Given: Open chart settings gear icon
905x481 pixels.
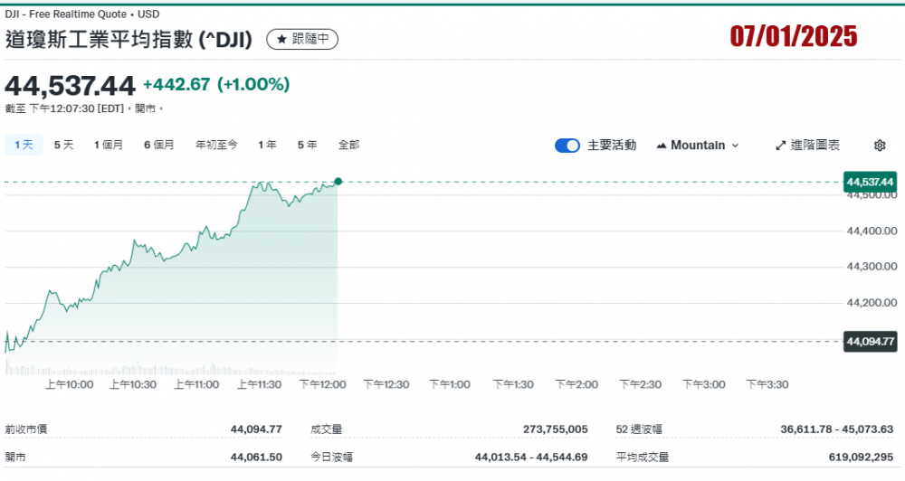Looking at the screenshot, I should click(879, 146).
